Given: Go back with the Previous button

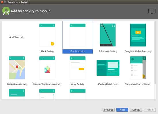Looking at the screenshot, I should coord(109,110).
